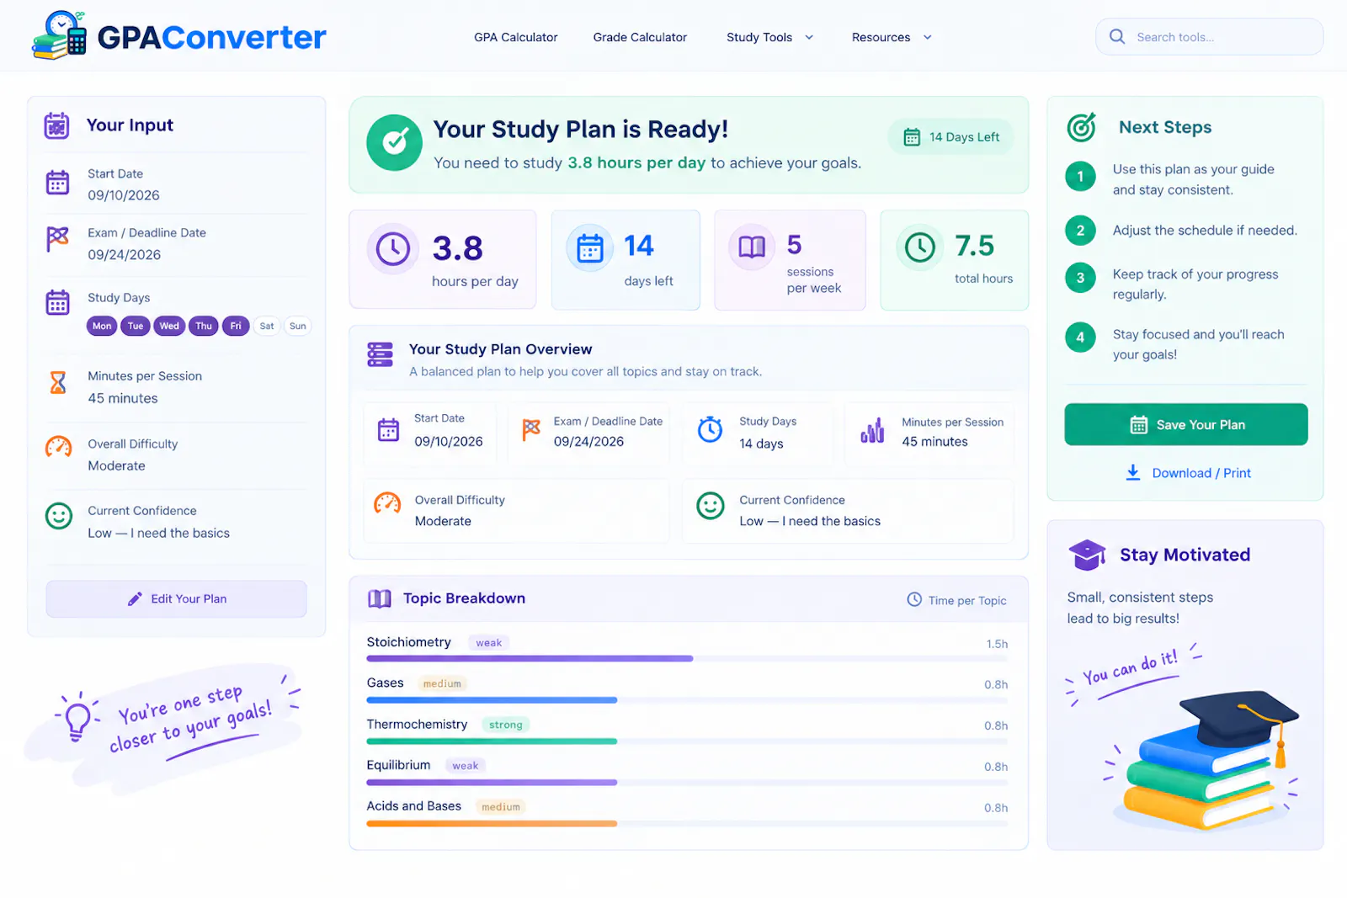Viewport: 1347px width, 898px height.
Task: Click the 14 Days Left badge
Action: click(x=950, y=137)
